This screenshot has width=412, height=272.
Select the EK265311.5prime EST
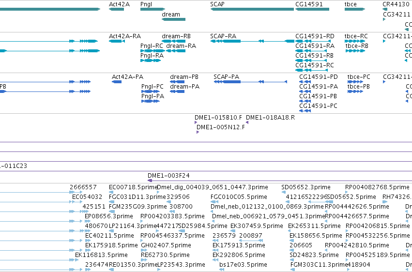pos(290,231)
